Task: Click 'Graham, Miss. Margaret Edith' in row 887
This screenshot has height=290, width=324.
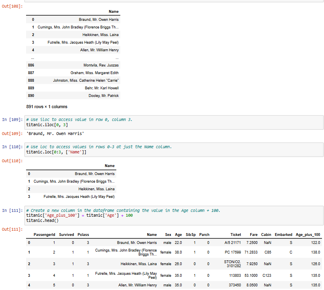Action: tap(94, 73)
